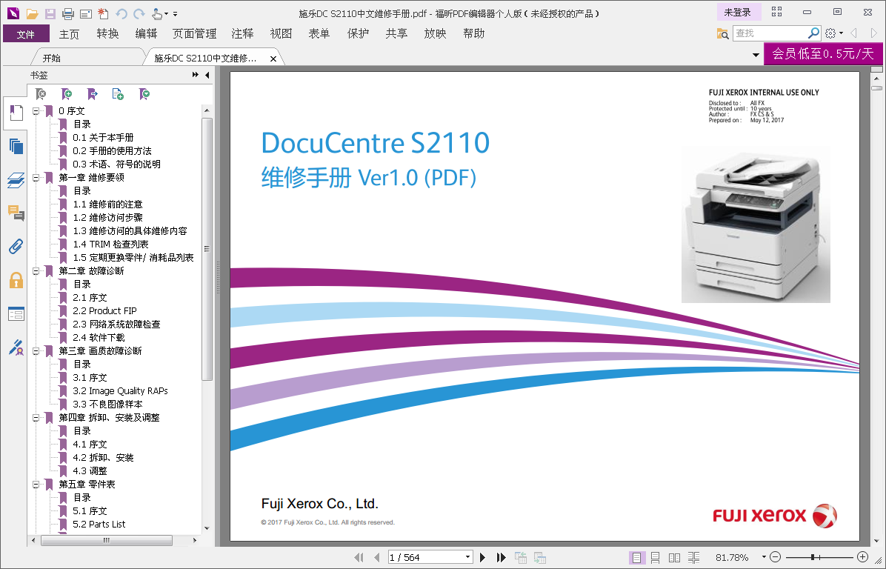Collapse the 0 序文 bookmark node
886x569 pixels.
coord(36,110)
